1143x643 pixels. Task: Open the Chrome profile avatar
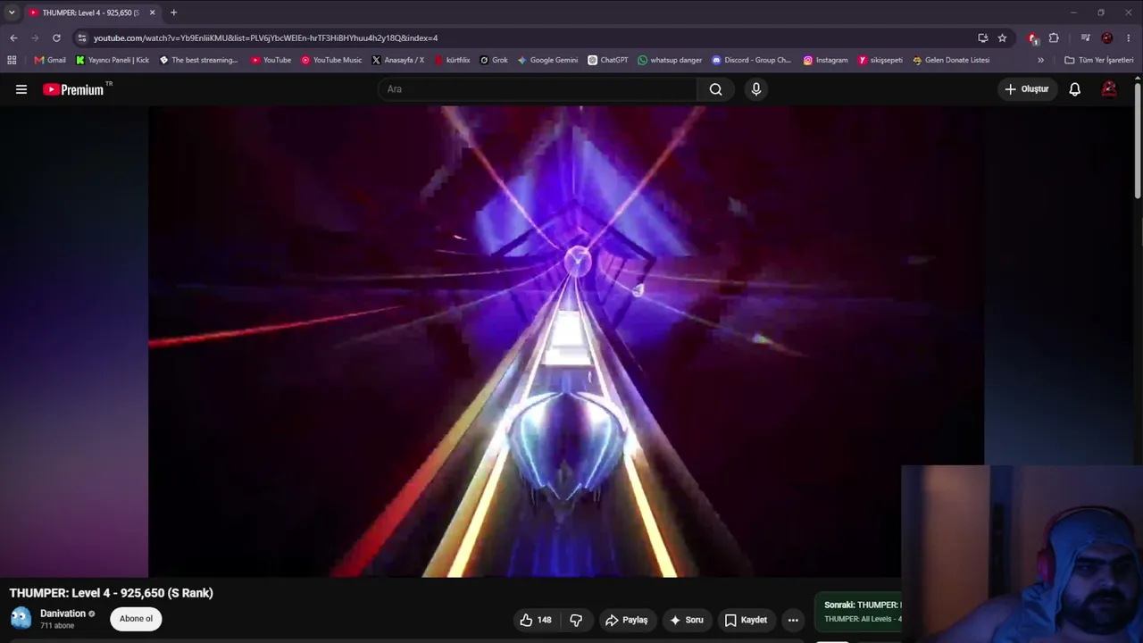1107,38
